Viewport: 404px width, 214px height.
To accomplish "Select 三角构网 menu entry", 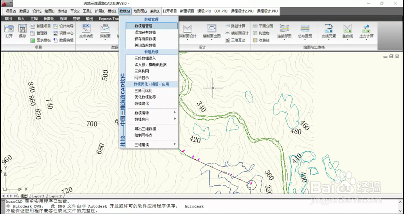I will click(152, 71).
